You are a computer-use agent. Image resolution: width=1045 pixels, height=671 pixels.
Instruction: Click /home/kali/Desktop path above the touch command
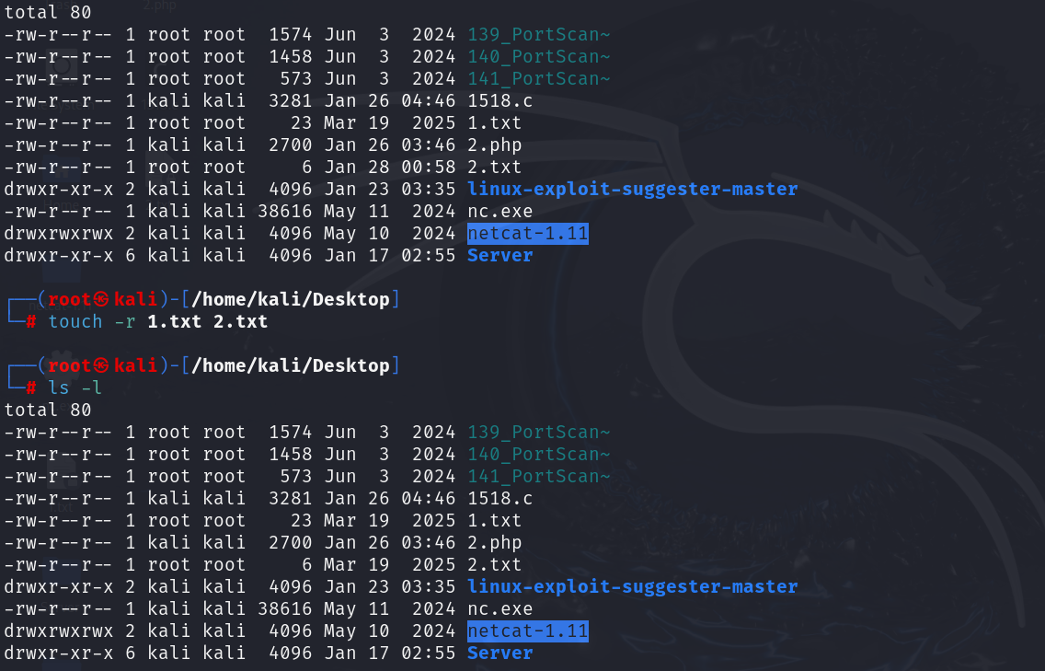tap(291, 299)
